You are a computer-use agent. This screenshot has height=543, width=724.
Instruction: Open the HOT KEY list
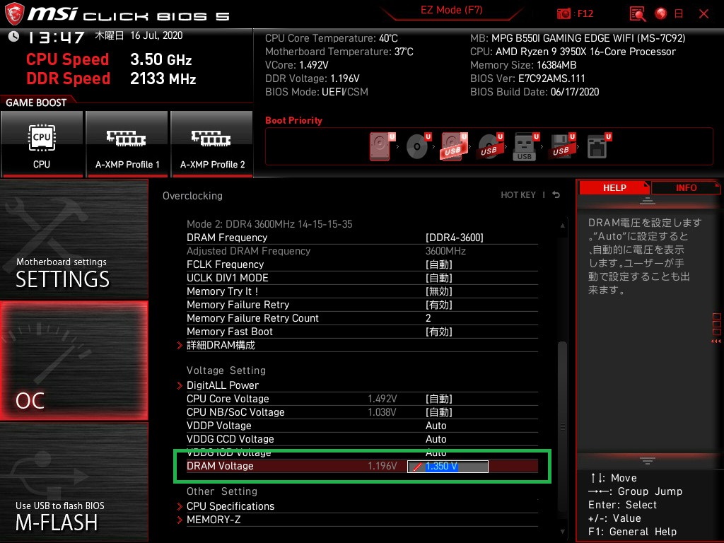click(518, 195)
